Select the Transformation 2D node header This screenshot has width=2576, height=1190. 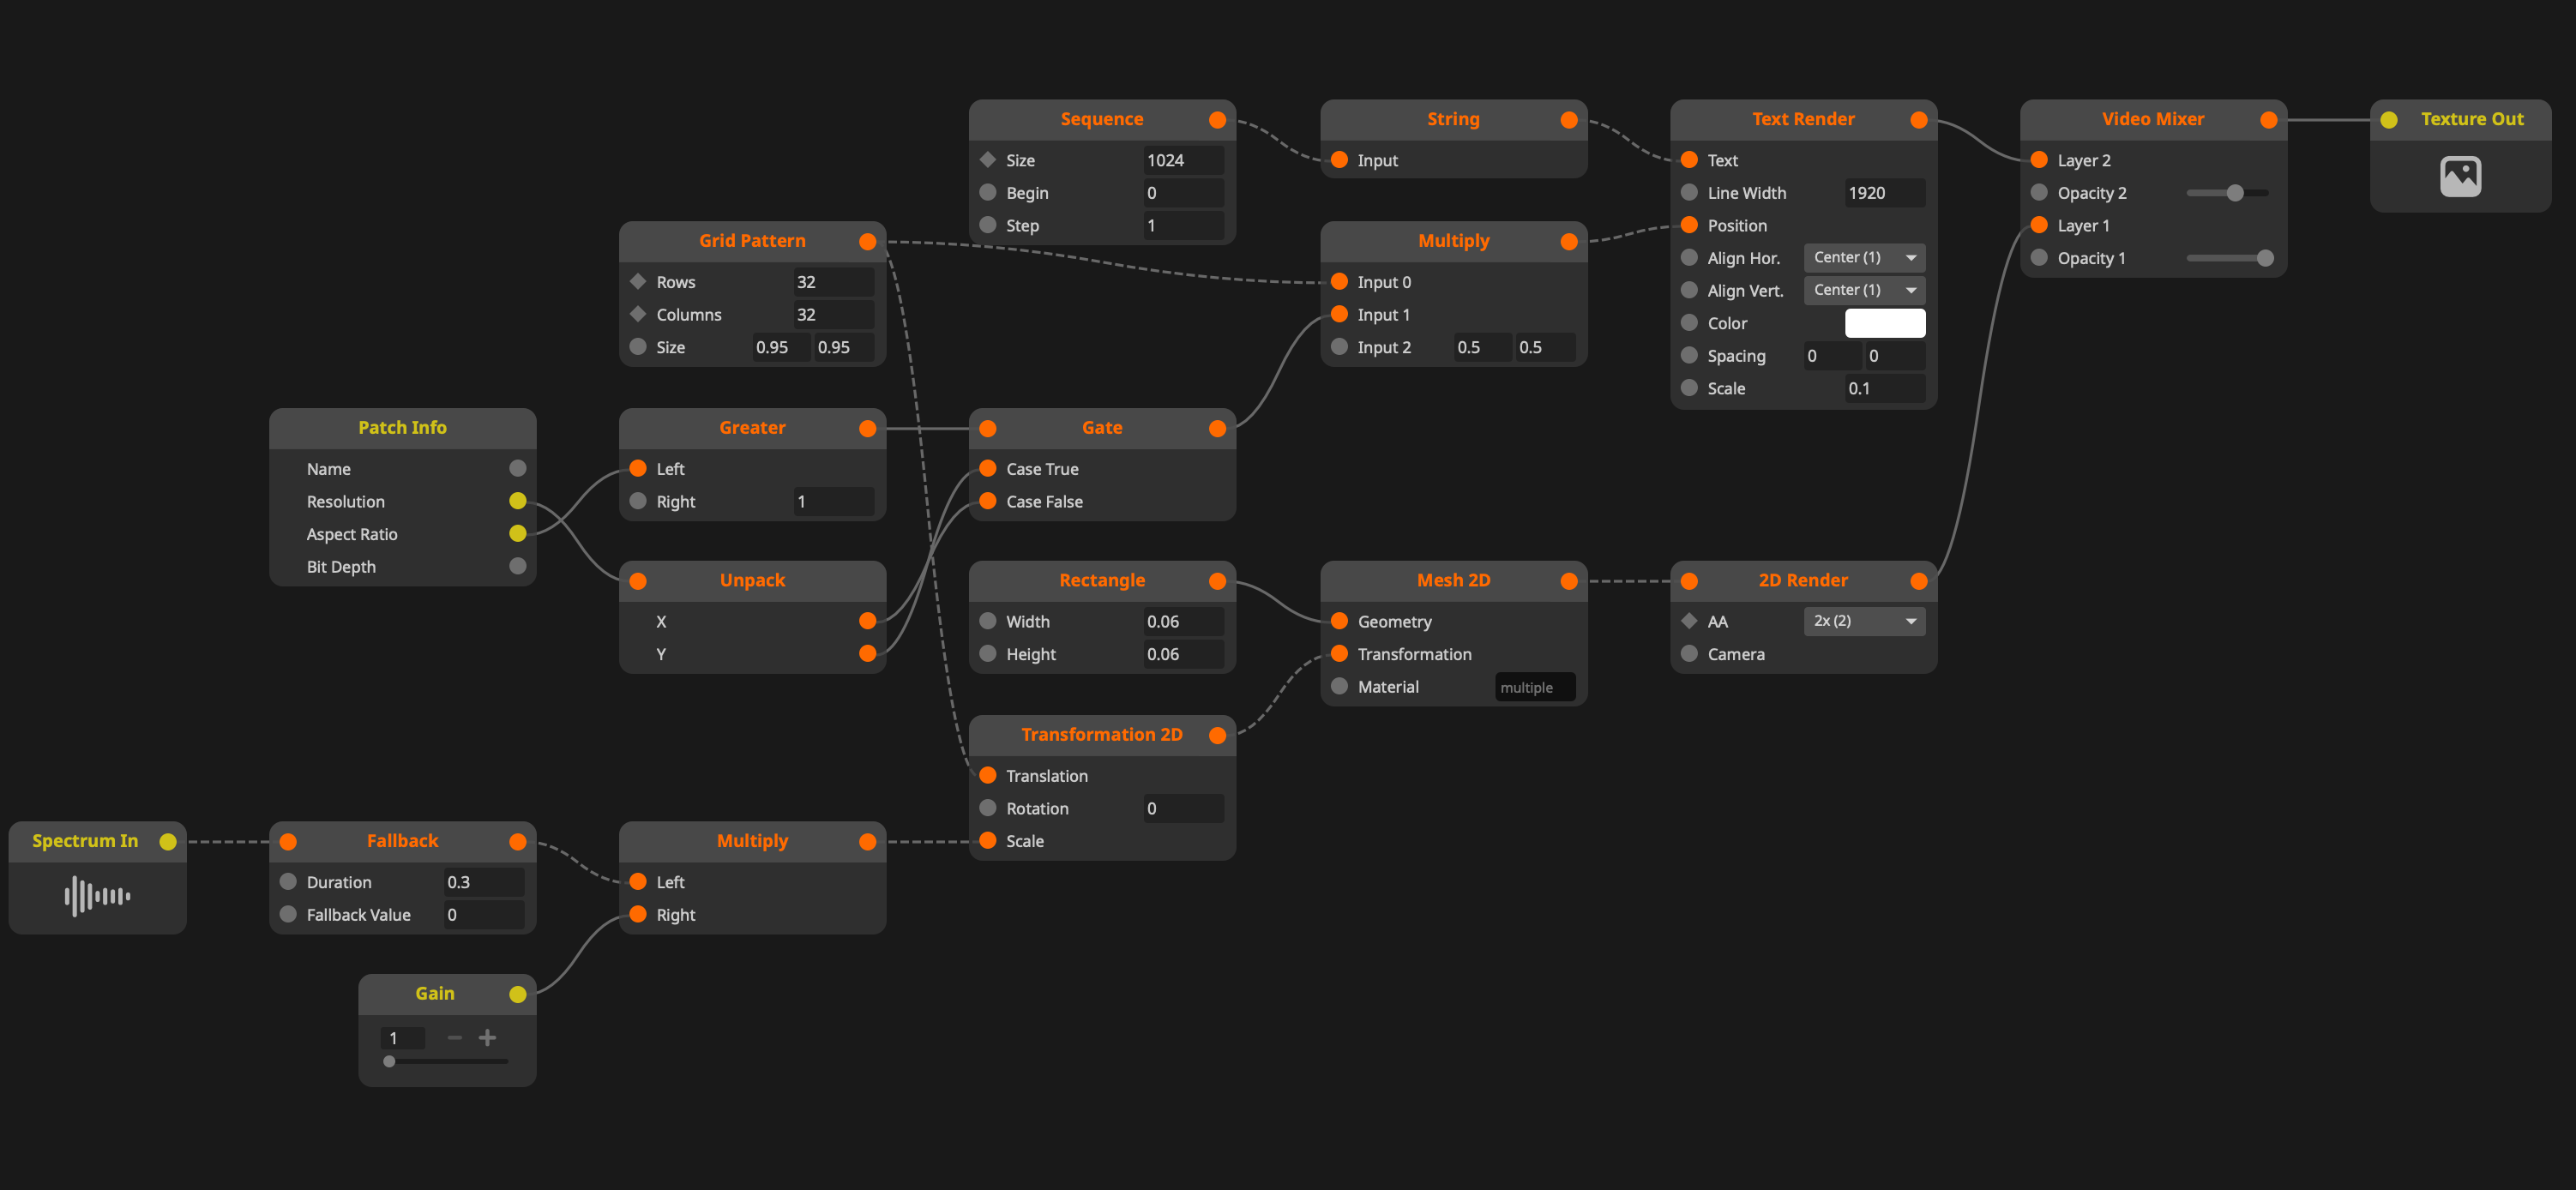(1101, 735)
